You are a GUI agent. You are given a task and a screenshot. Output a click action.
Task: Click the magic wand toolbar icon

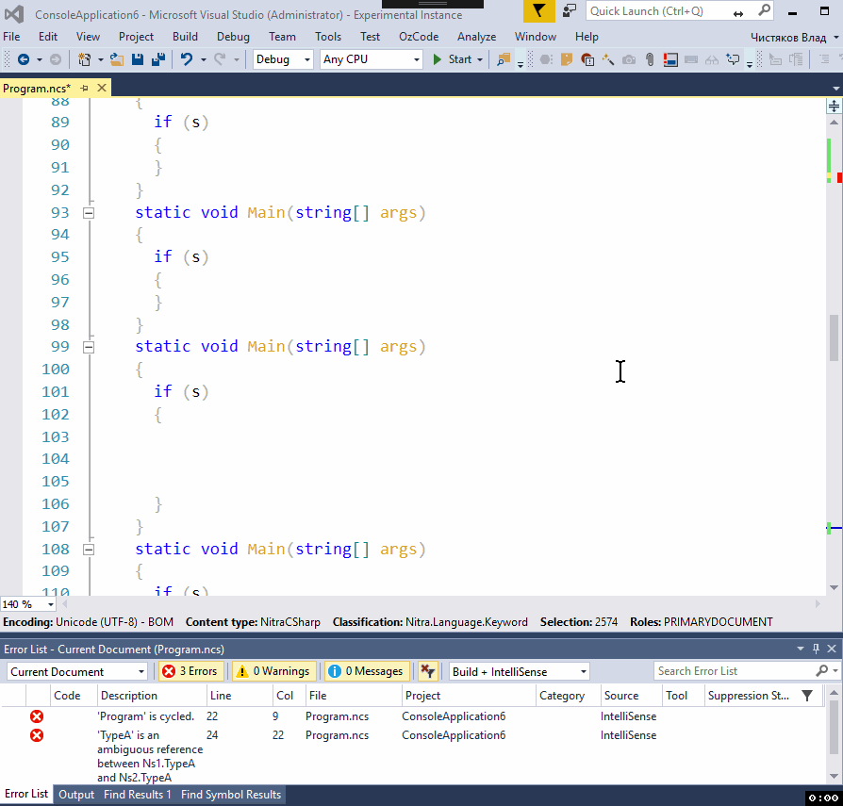click(608, 59)
